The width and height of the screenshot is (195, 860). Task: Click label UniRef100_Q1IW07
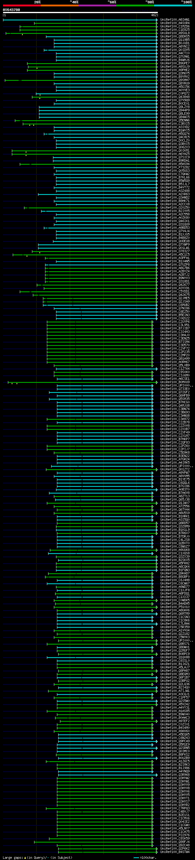(x=175, y=503)
